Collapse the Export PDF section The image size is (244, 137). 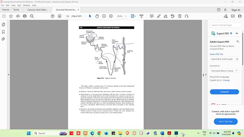pyautogui.click(x=237, y=33)
